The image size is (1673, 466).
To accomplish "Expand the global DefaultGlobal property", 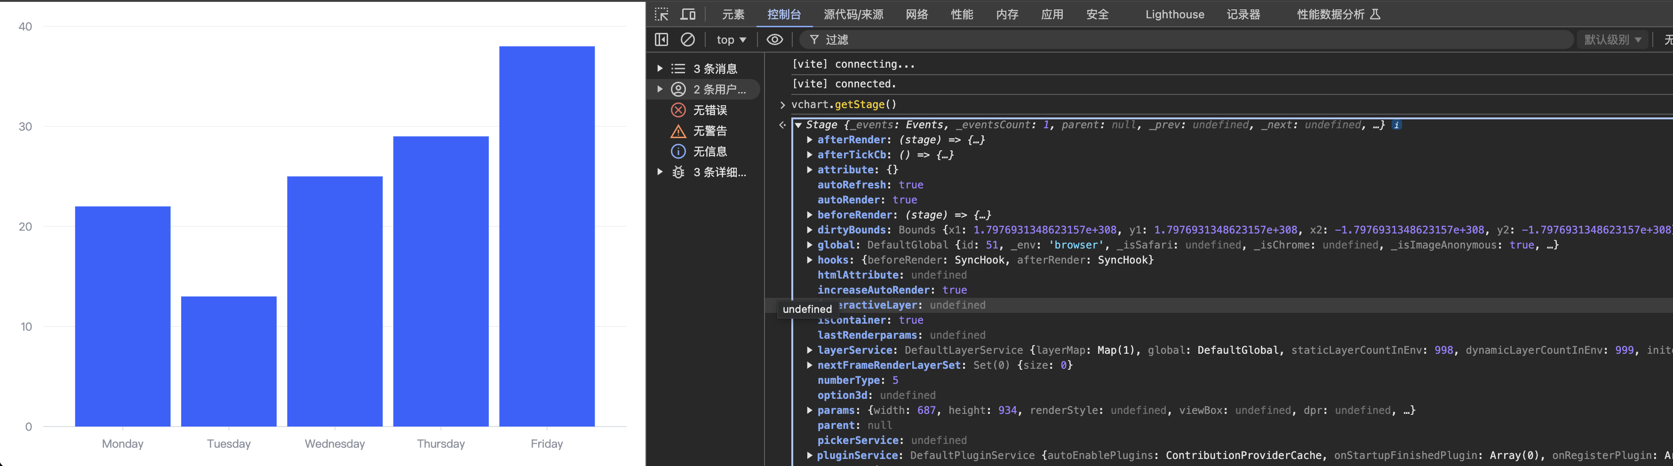I will pyautogui.click(x=809, y=244).
